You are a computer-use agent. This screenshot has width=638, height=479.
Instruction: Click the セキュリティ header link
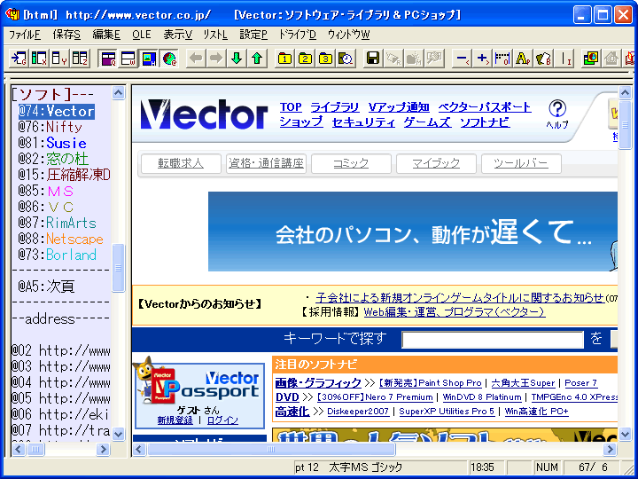pos(363,122)
